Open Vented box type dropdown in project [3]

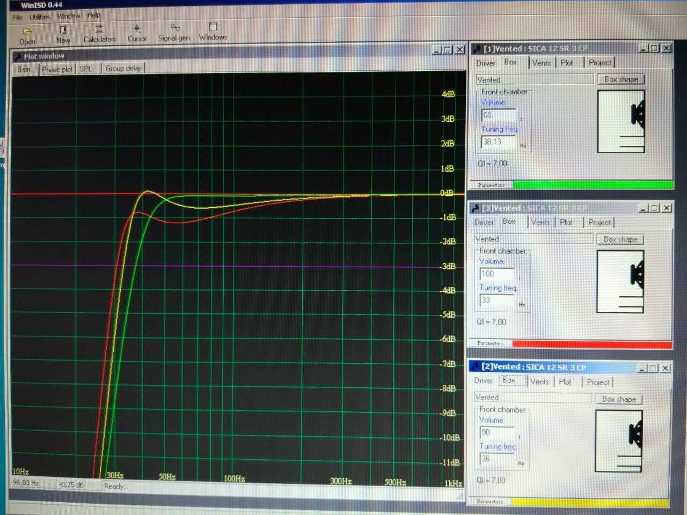[533, 239]
